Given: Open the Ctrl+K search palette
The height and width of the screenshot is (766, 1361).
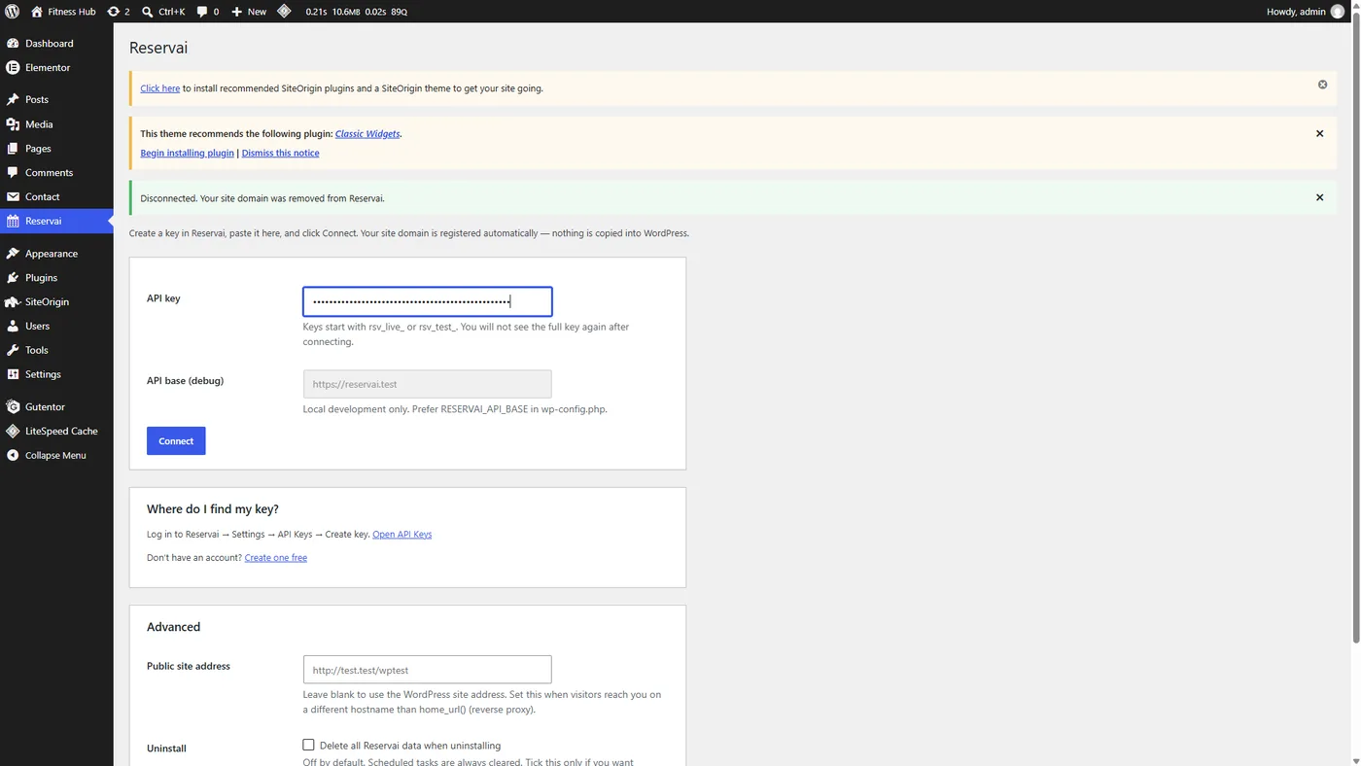Looking at the screenshot, I should 163,12.
